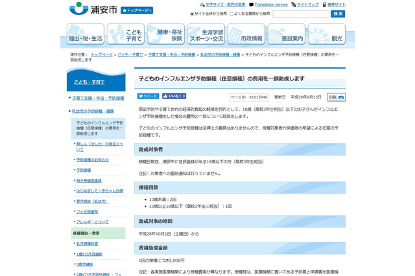The width and height of the screenshot is (415, 276).
Task: Click the 1回の接種につき2,000円 text
Action: (161, 260)
